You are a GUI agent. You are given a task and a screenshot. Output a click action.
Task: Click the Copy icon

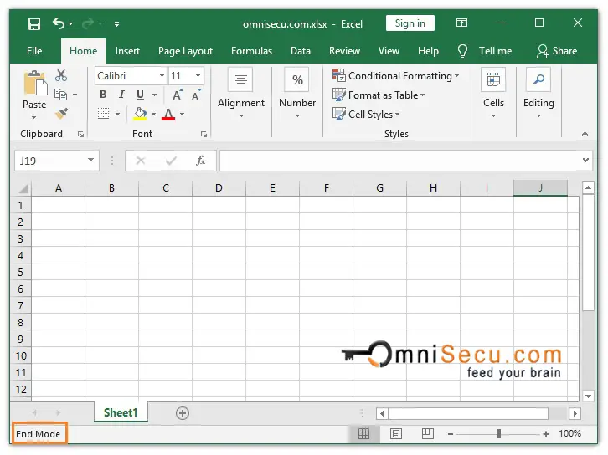(60, 95)
